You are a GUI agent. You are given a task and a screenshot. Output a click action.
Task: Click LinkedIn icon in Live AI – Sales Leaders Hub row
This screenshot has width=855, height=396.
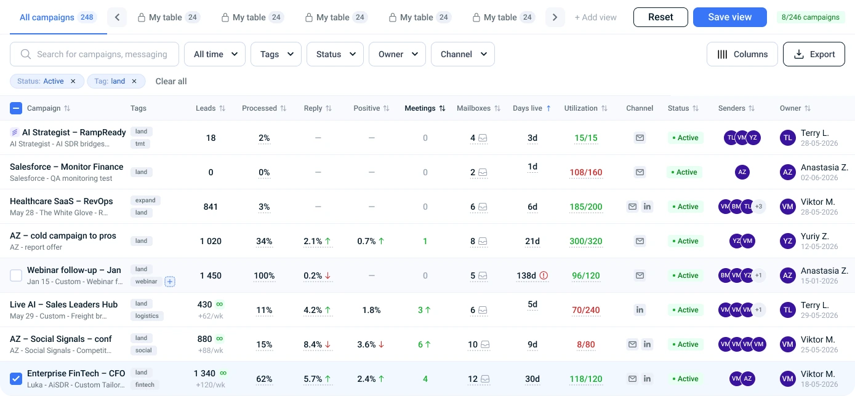[x=640, y=310]
